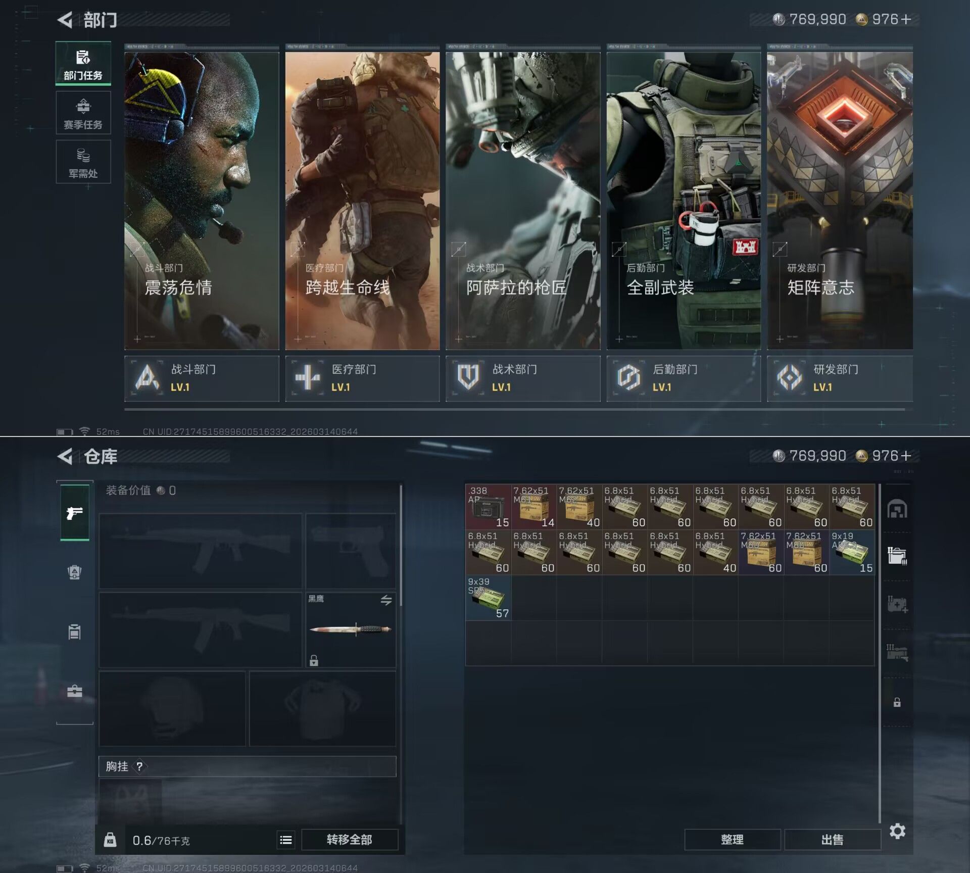Viewport: 970px width, 873px height.
Task: Go back from the 部门 screen
Action: [65, 20]
